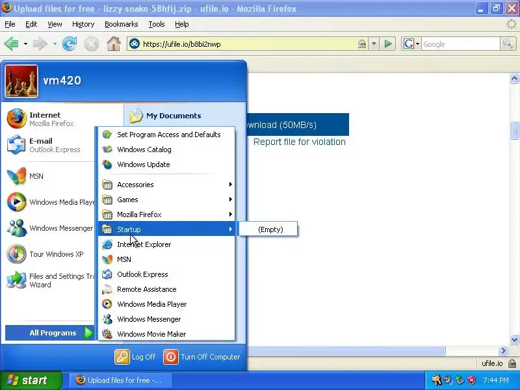Reload the current page
Image resolution: width=520 pixels, height=390 pixels.
tap(70, 44)
